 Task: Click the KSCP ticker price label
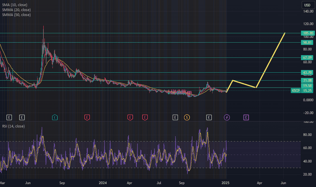pyautogui.click(x=296, y=90)
